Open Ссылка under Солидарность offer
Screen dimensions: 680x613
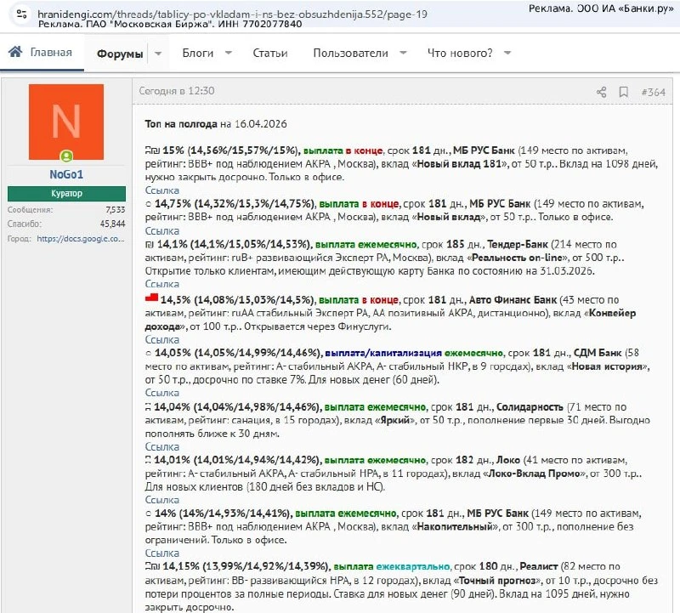(x=161, y=447)
